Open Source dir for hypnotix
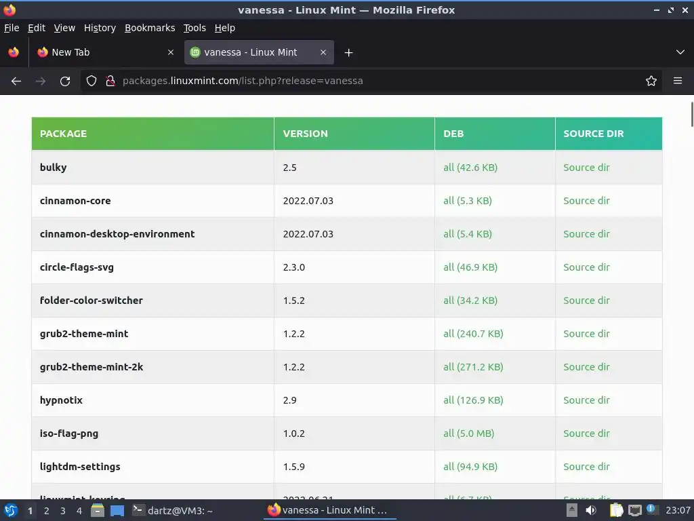This screenshot has height=521, width=694. point(586,400)
